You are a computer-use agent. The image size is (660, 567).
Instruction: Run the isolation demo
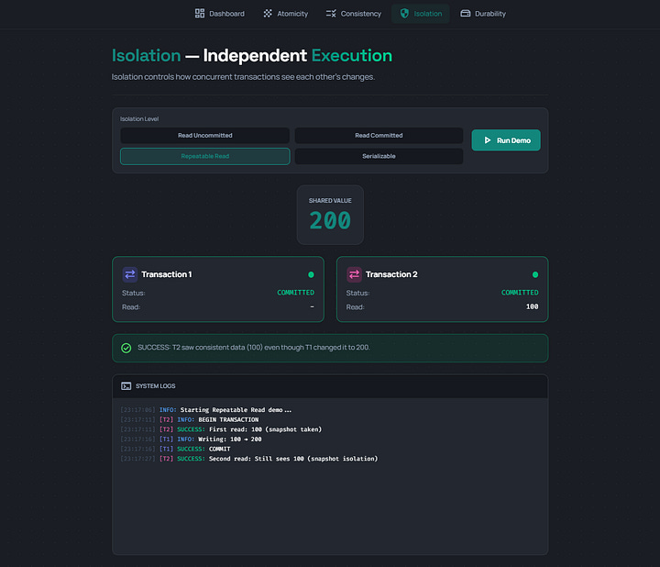click(506, 140)
